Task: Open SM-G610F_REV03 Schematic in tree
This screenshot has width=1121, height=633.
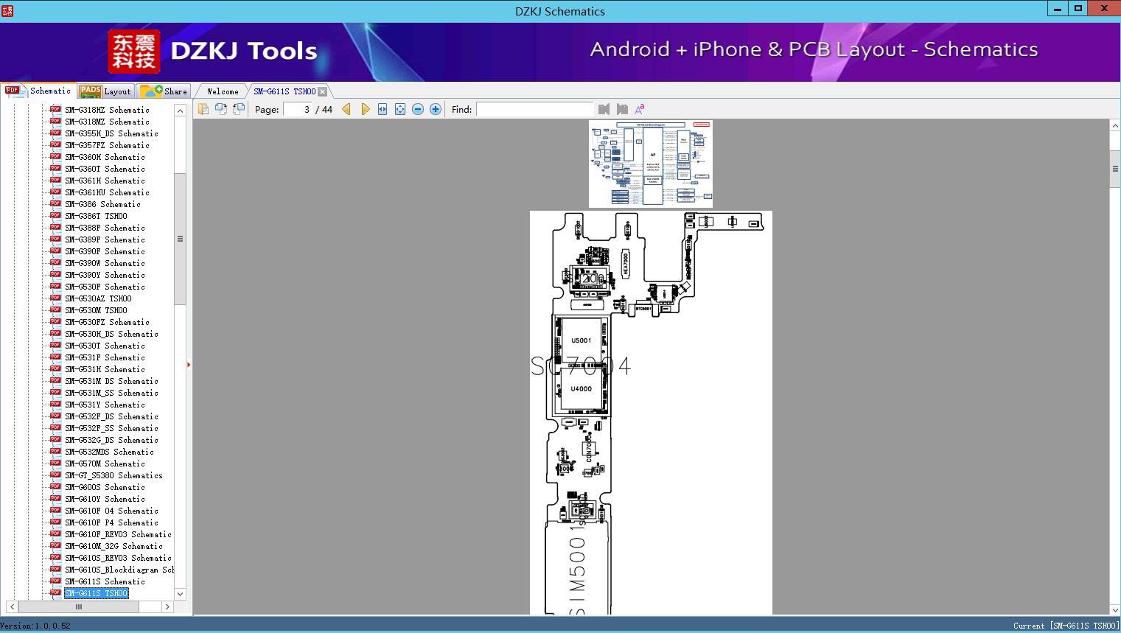Action: [118, 534]
